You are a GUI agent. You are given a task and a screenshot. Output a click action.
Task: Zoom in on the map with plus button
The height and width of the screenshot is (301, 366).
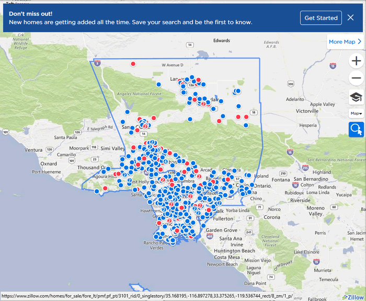(x=357, y=61)
